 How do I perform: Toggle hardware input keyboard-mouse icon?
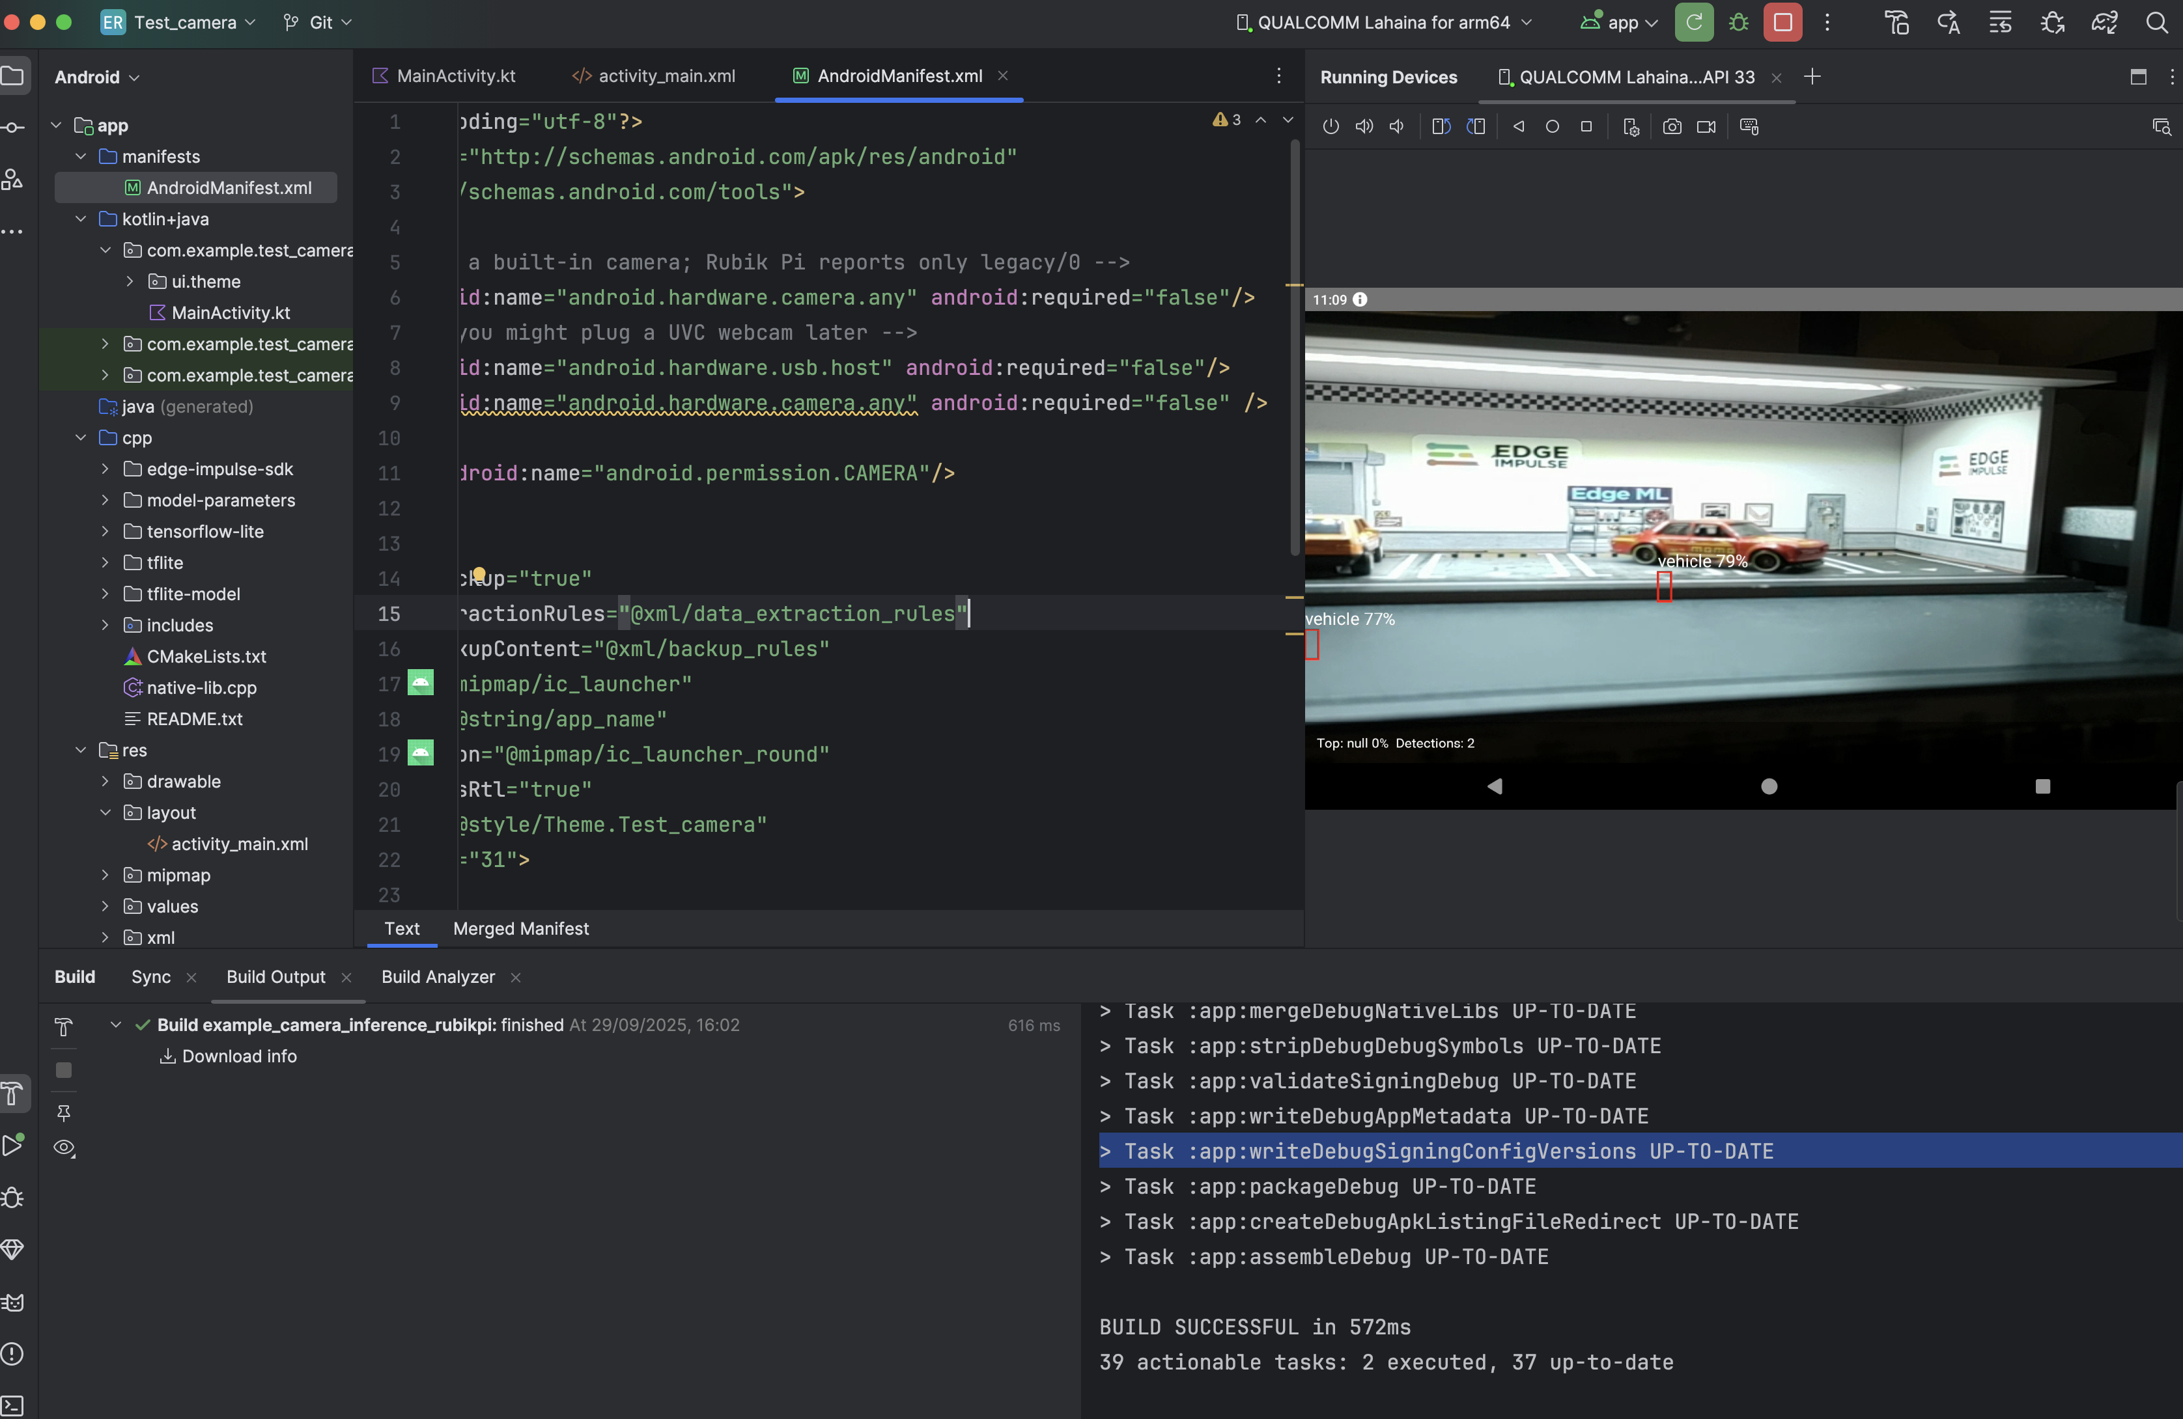tap(1748, 126)
